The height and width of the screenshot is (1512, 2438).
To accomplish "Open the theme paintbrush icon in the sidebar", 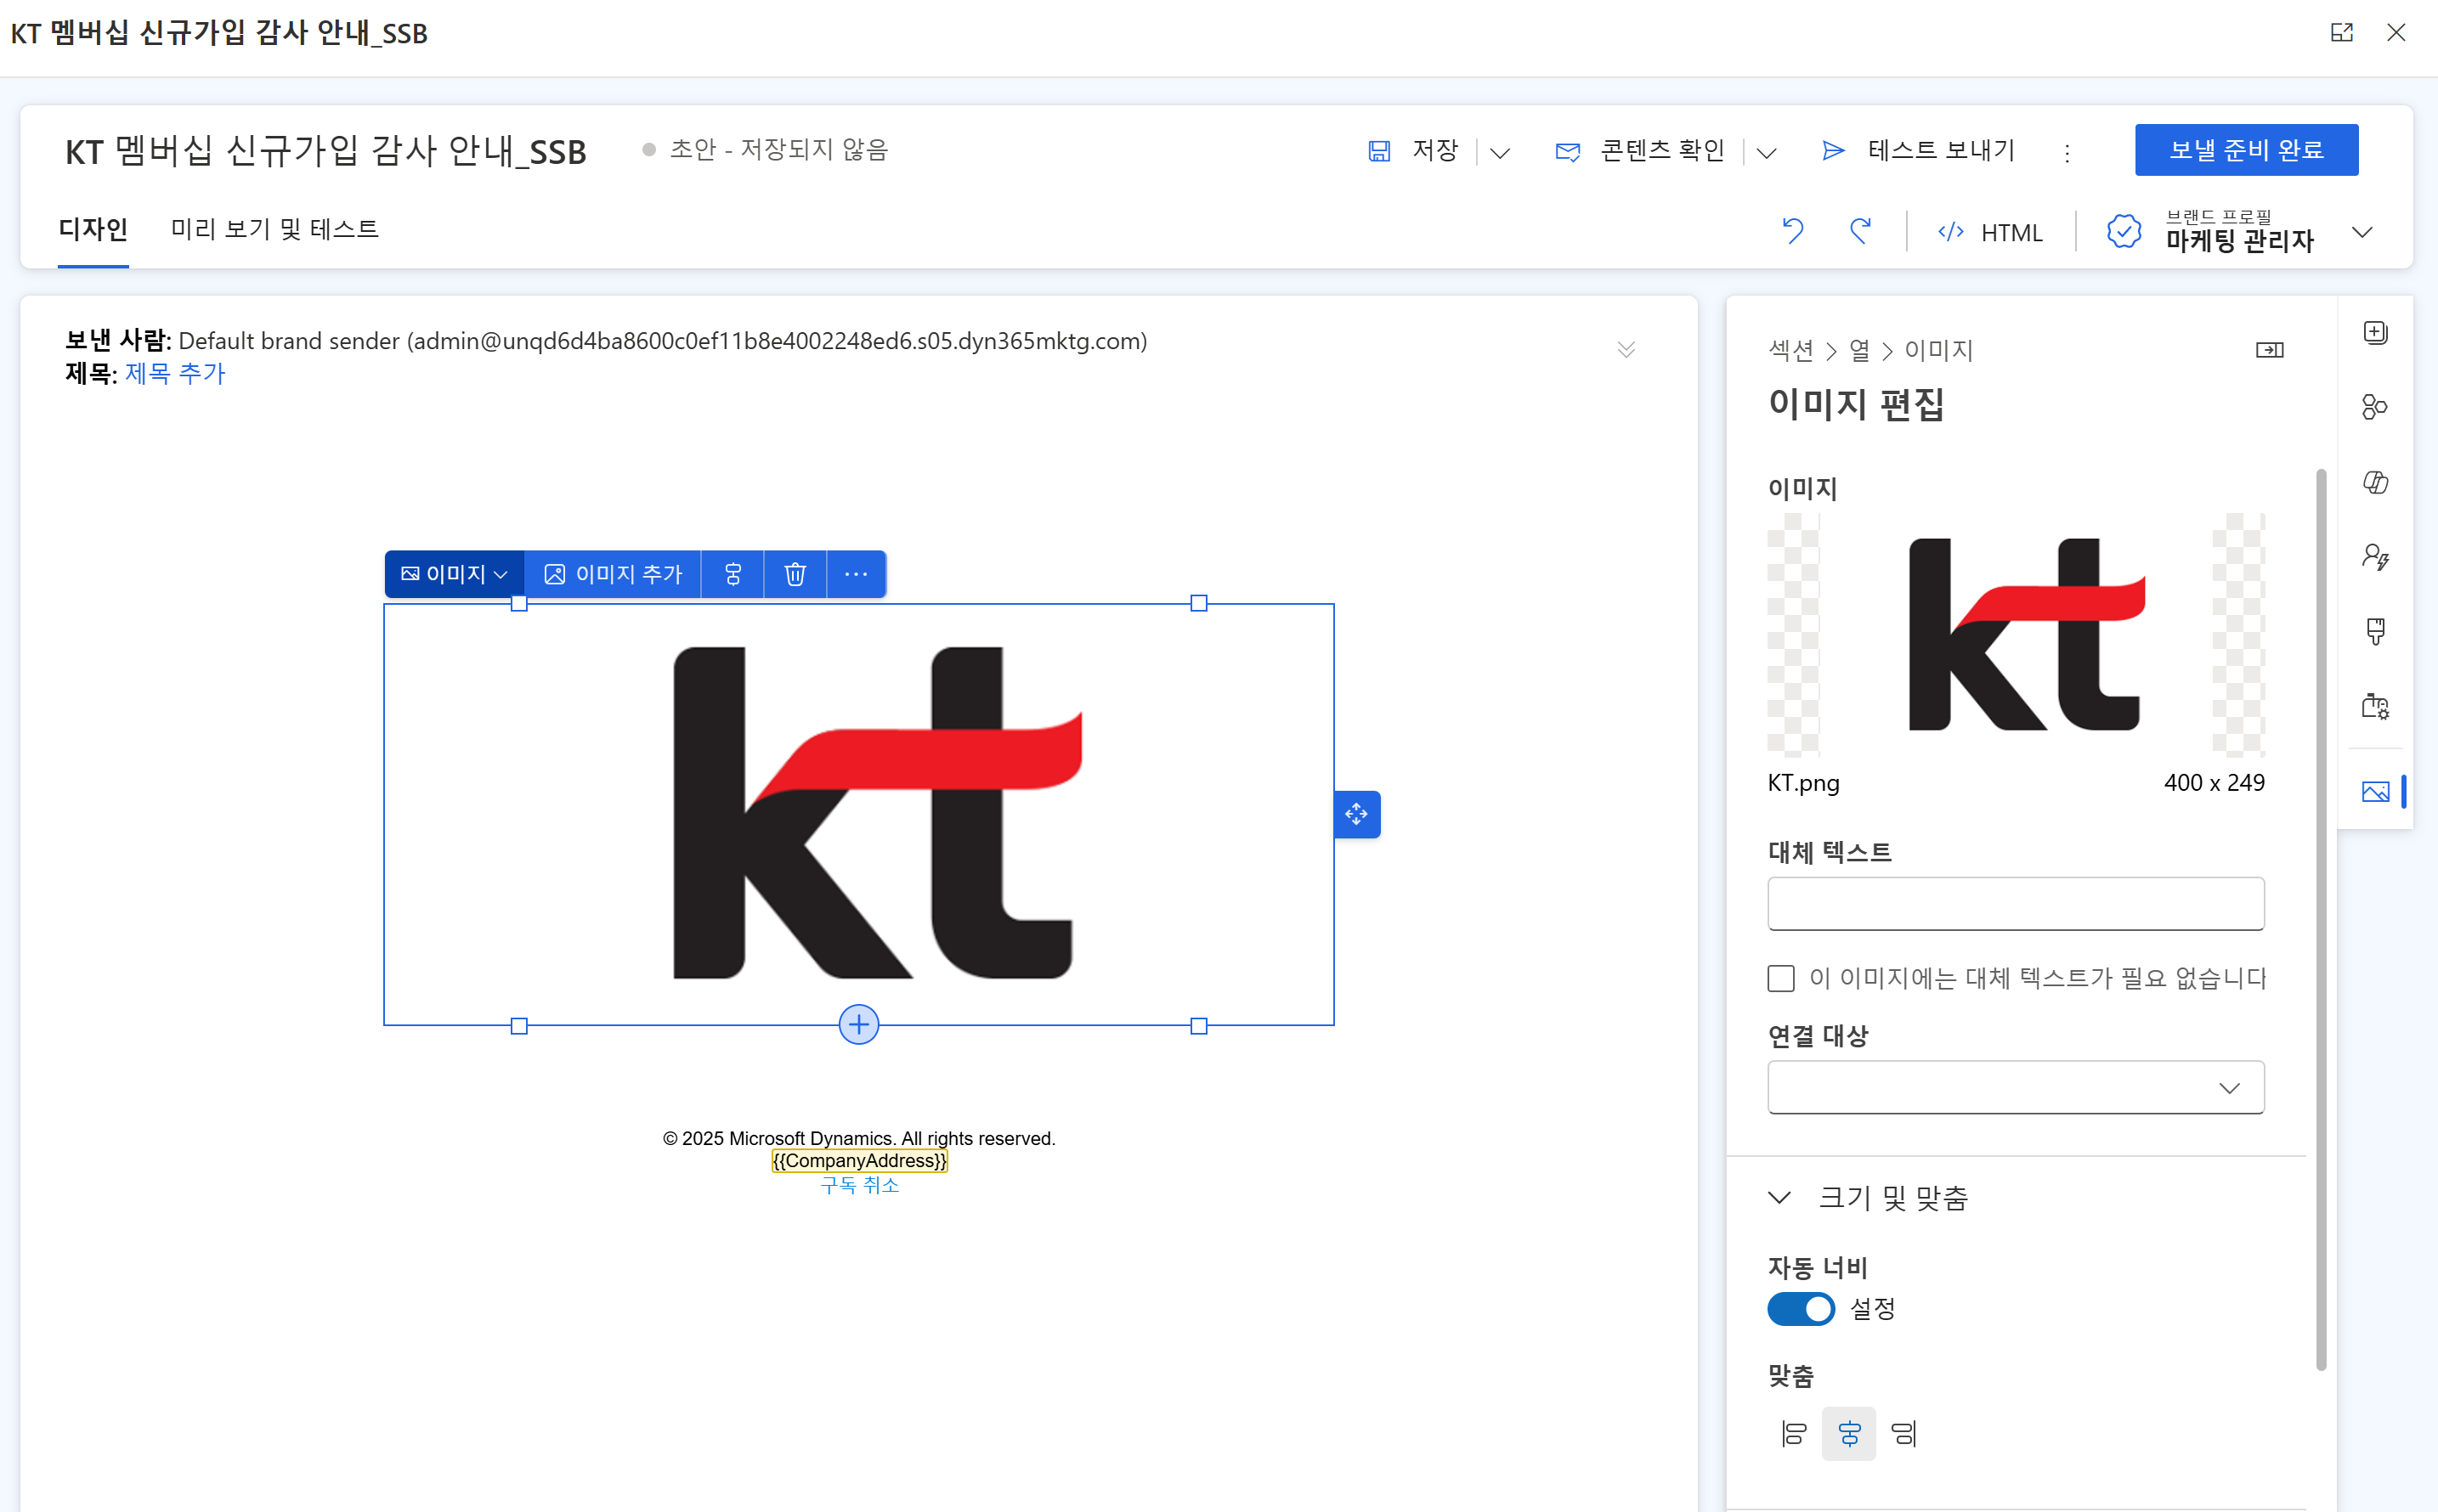I will [2375, 631].
